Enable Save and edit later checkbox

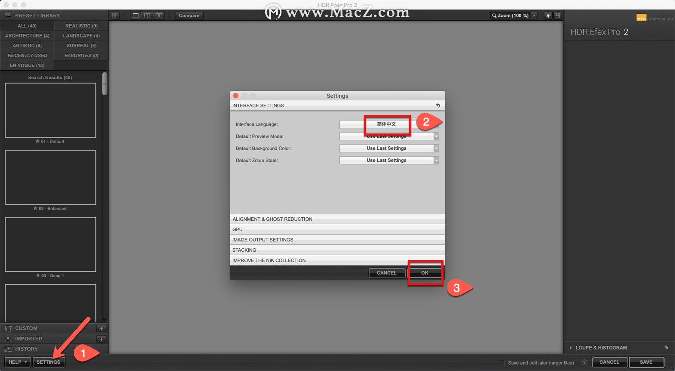[x=501, y=363]
